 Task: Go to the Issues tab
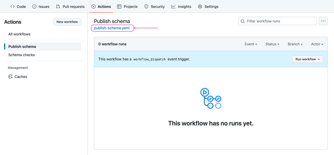(41, 7)
